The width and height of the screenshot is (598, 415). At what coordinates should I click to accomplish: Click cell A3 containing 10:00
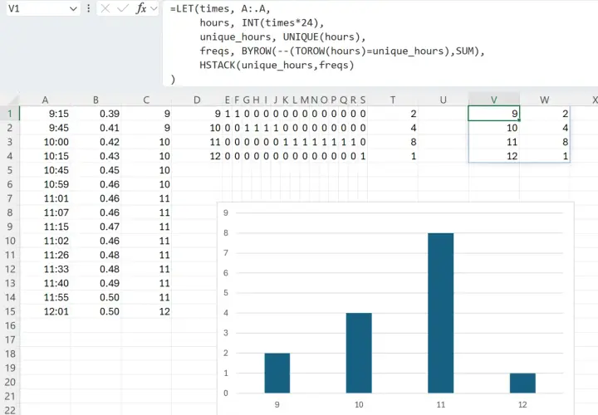point(45,142)
